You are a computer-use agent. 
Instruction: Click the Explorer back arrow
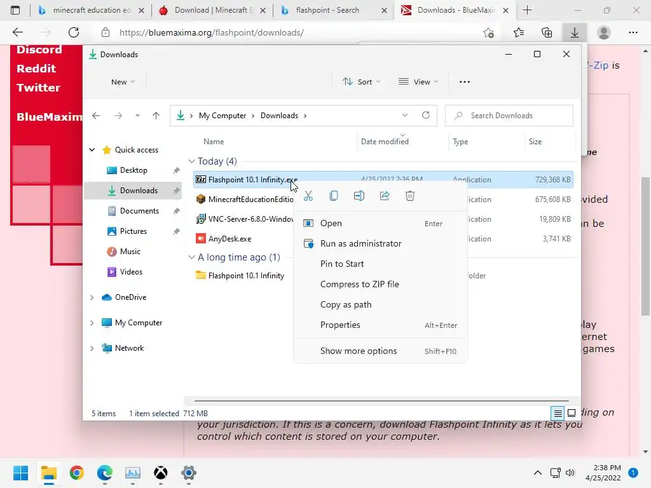(x=96, y=116)
